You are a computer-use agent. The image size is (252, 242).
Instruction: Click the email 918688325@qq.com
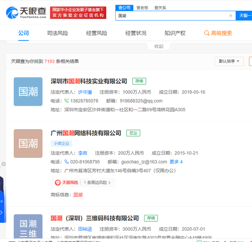(141, 101)
